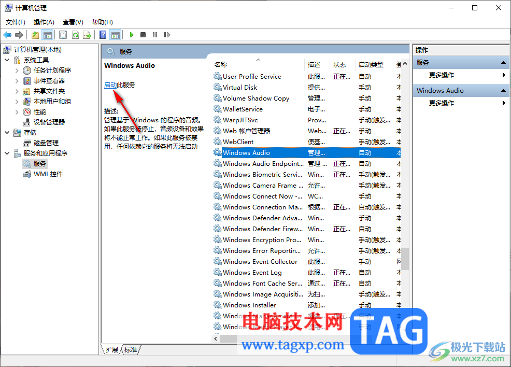Open the Properties toolbar icon

pos(63,35)
